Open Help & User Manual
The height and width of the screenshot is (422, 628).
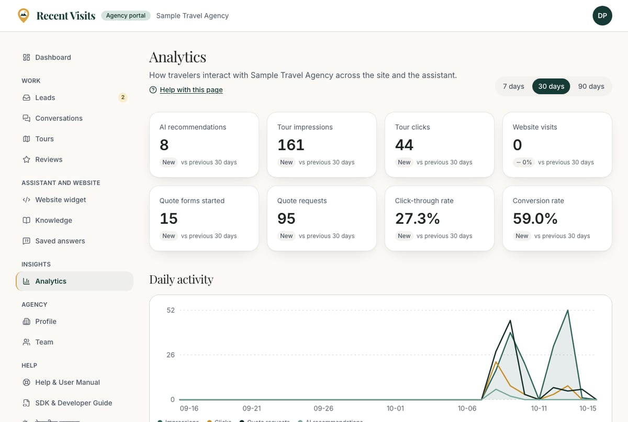click(x=74, y=383)
